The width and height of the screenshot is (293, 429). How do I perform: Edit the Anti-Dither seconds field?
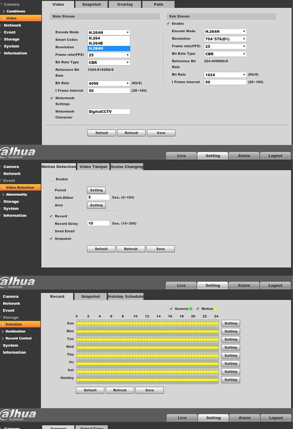pos(98,197)
